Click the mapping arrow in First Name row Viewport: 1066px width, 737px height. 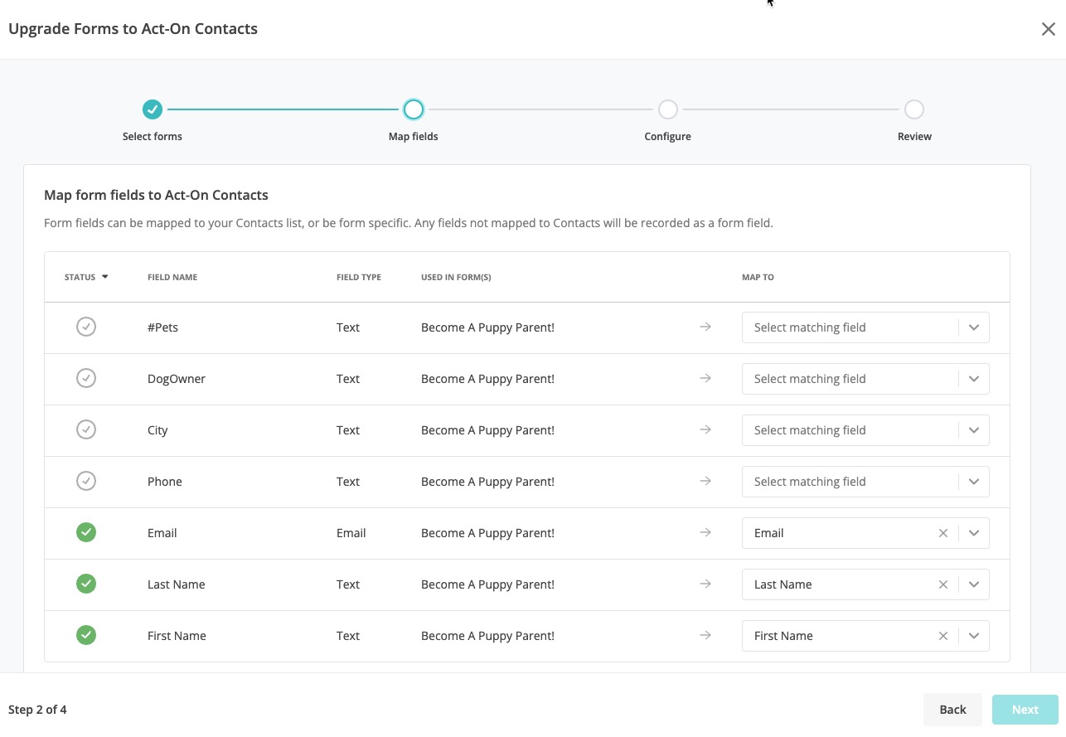coord(705,636)
